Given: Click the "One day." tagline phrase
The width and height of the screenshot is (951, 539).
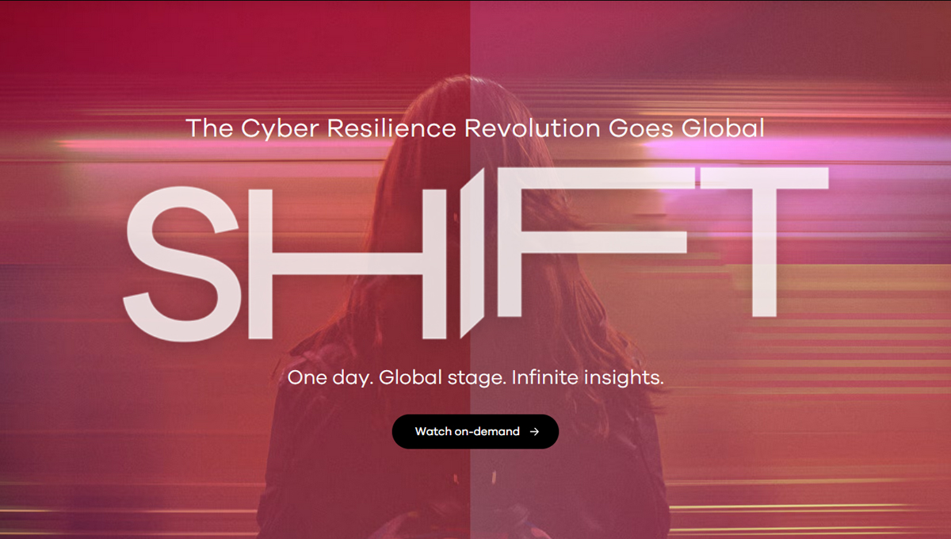Looking at the screenshot, I should click(330, 378).
